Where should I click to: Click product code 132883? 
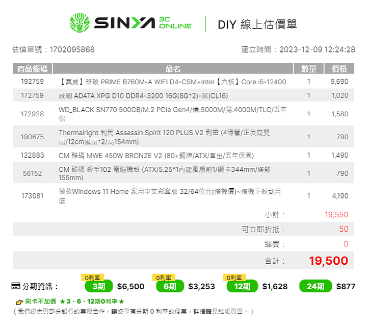(x=32, y=155)
